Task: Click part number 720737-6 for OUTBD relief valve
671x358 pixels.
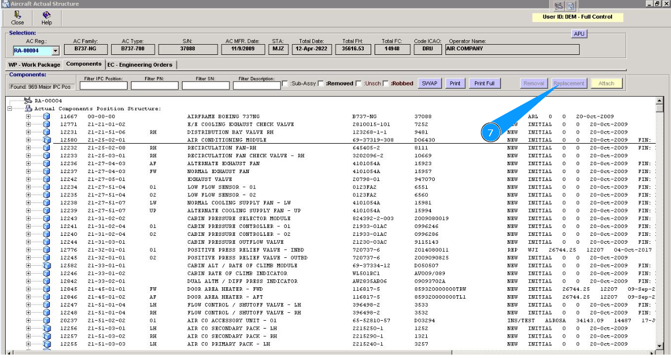Action: pyautogui.click(x=366, y=257)
